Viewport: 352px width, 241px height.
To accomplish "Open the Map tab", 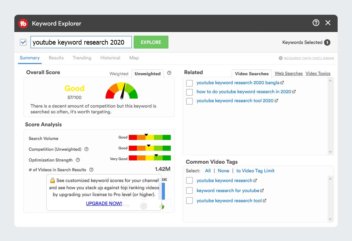I will click(x=134, y=58).
